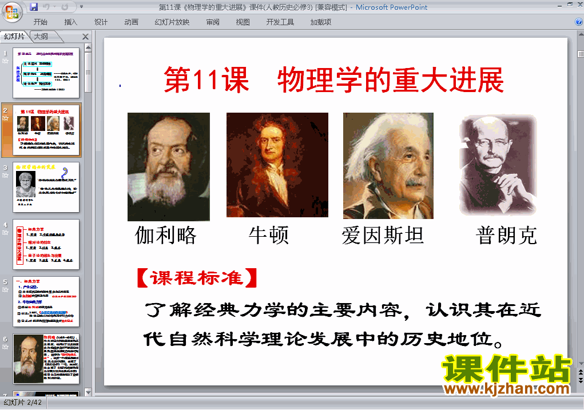584x410 pixels.
Task: Select slide 1 thumbnail
Action: pyautogui.click(x=46, y=73)
